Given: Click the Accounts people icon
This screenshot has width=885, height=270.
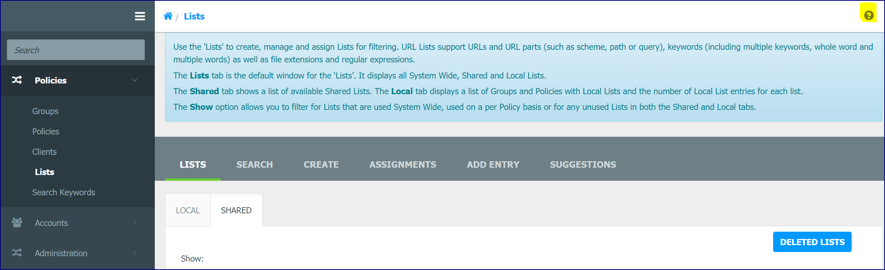Looking at the screenshot, I should (x=17, y=223).
